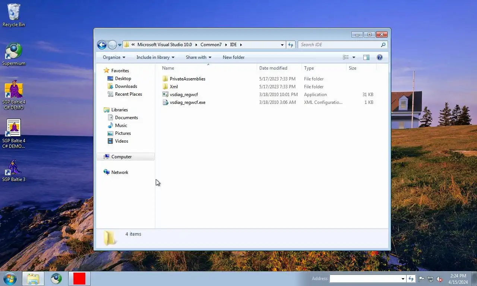Open the Include in library menu
477x286 pixels.
pos(155,57)
